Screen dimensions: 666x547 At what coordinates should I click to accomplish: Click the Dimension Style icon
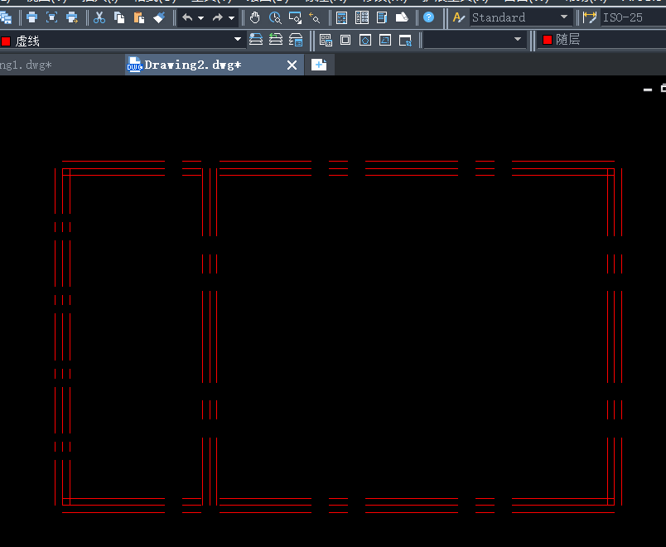[x=590, y=17]
